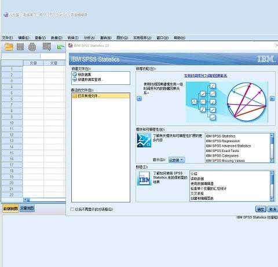This screenshot has height=267, width=278.
Task: Select the 使用数据编辑器 tutorial entry
Action: 202,184
